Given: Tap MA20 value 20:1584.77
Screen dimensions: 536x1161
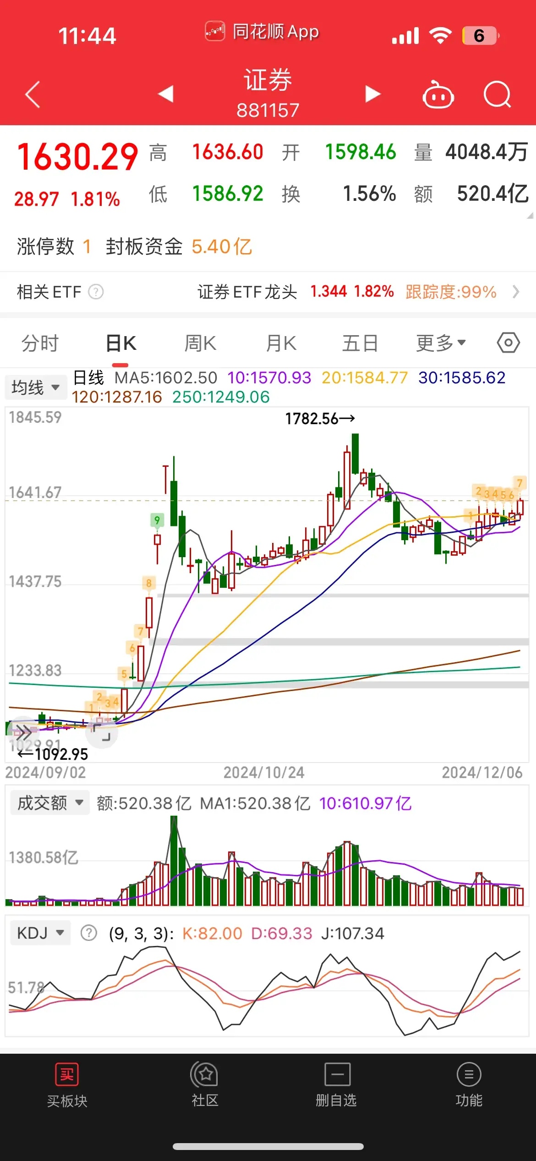Looking at the screenshot, I should pyautogui.click(x=365, y=378).
